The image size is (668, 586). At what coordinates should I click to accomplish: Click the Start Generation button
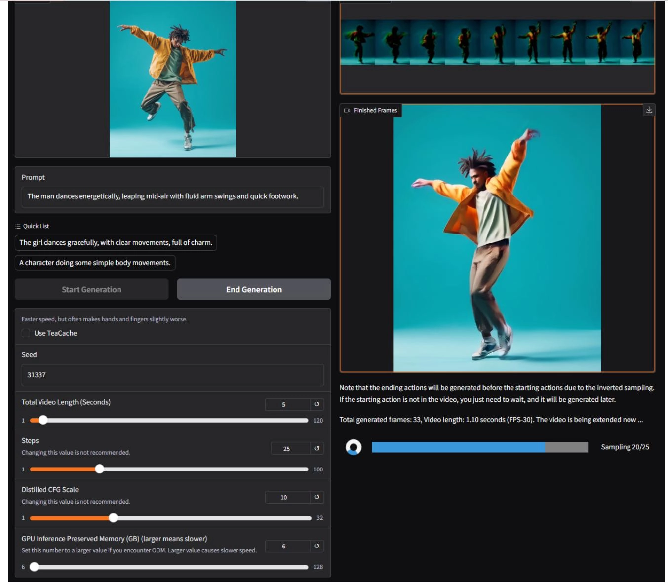coord(91,290)
